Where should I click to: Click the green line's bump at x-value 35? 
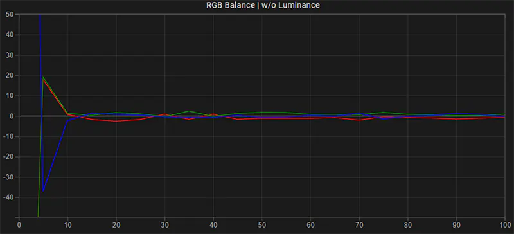click(189, 111)
